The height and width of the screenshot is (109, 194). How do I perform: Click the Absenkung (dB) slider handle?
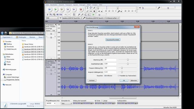click(x=128, y=60)
